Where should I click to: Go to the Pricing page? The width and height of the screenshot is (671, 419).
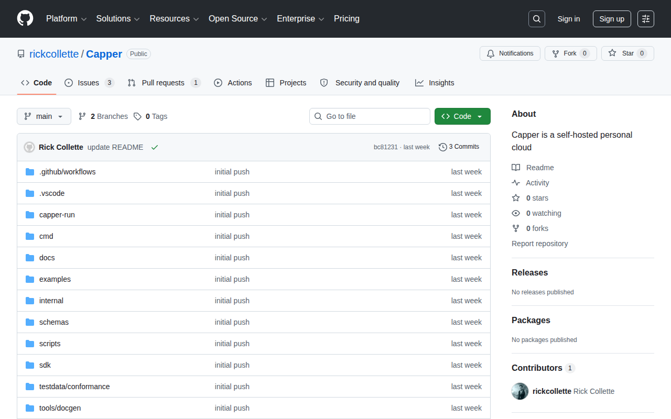tap(347, 19)
